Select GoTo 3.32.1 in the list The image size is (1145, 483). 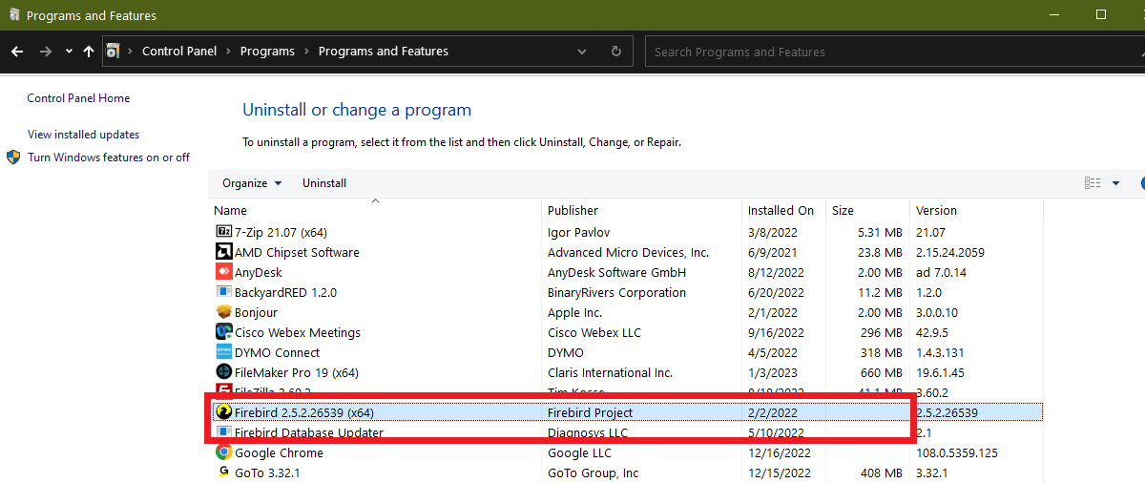click(626, 472)
